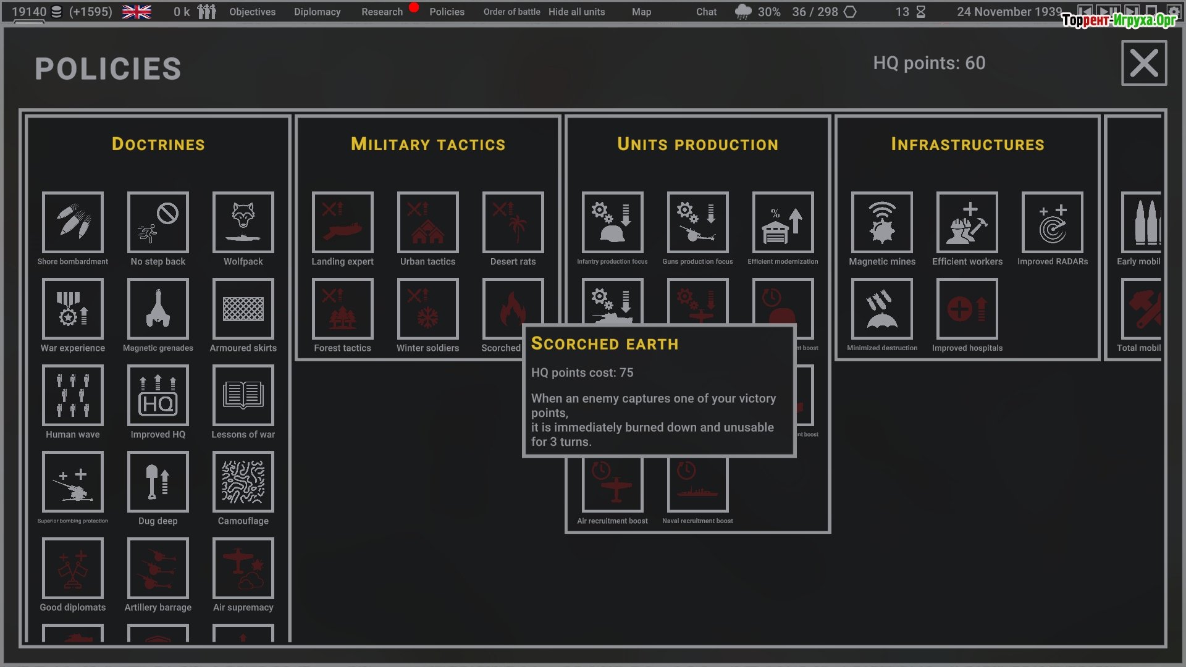Image resolution: width=1186 pixels, height=667 pixels.
Task: Activate the Camouflage policy icon
Action: tap(243, 482)
